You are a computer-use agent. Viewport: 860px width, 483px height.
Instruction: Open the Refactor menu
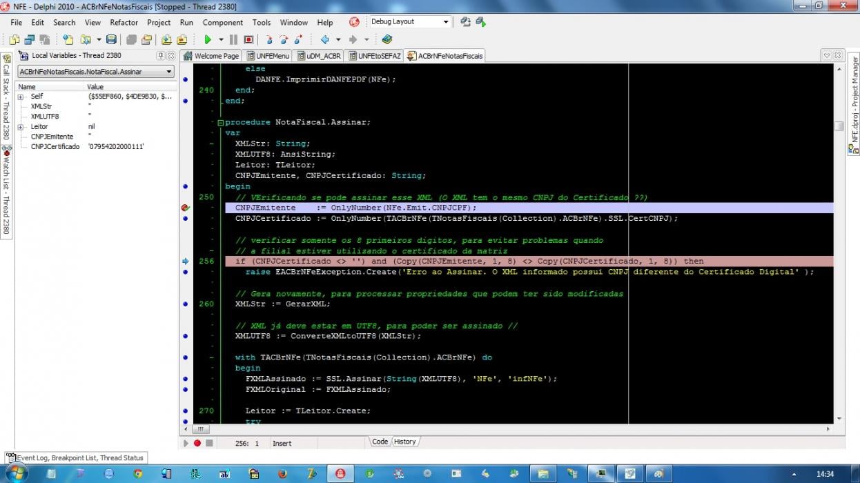coord(124,22)
